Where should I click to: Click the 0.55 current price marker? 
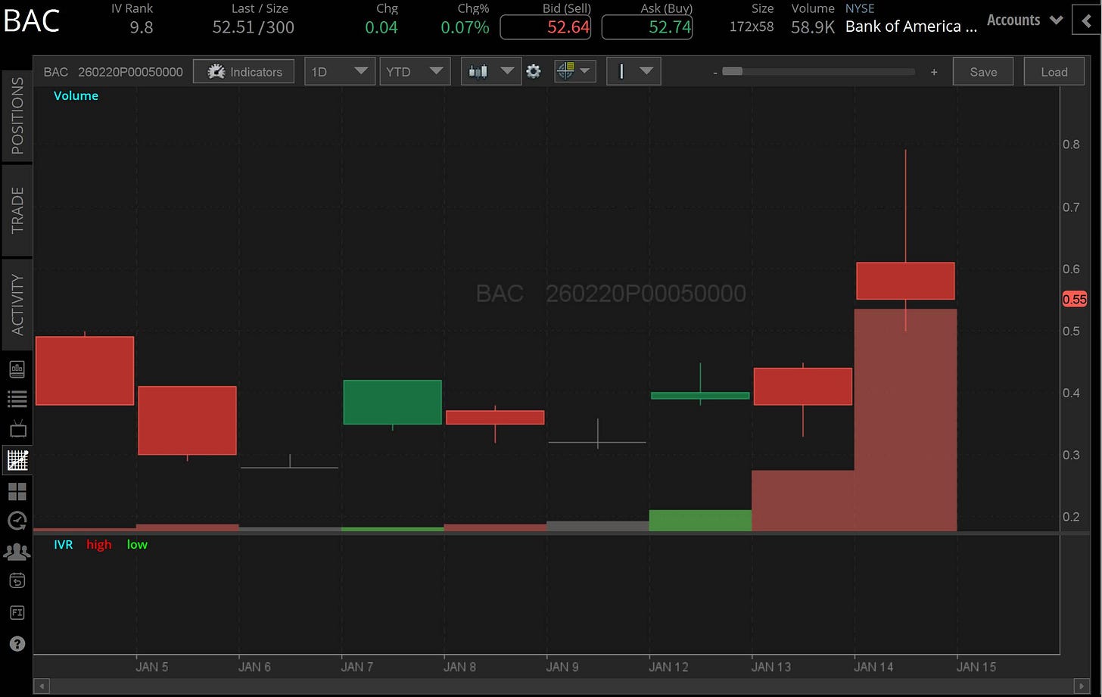(1075, 299)
